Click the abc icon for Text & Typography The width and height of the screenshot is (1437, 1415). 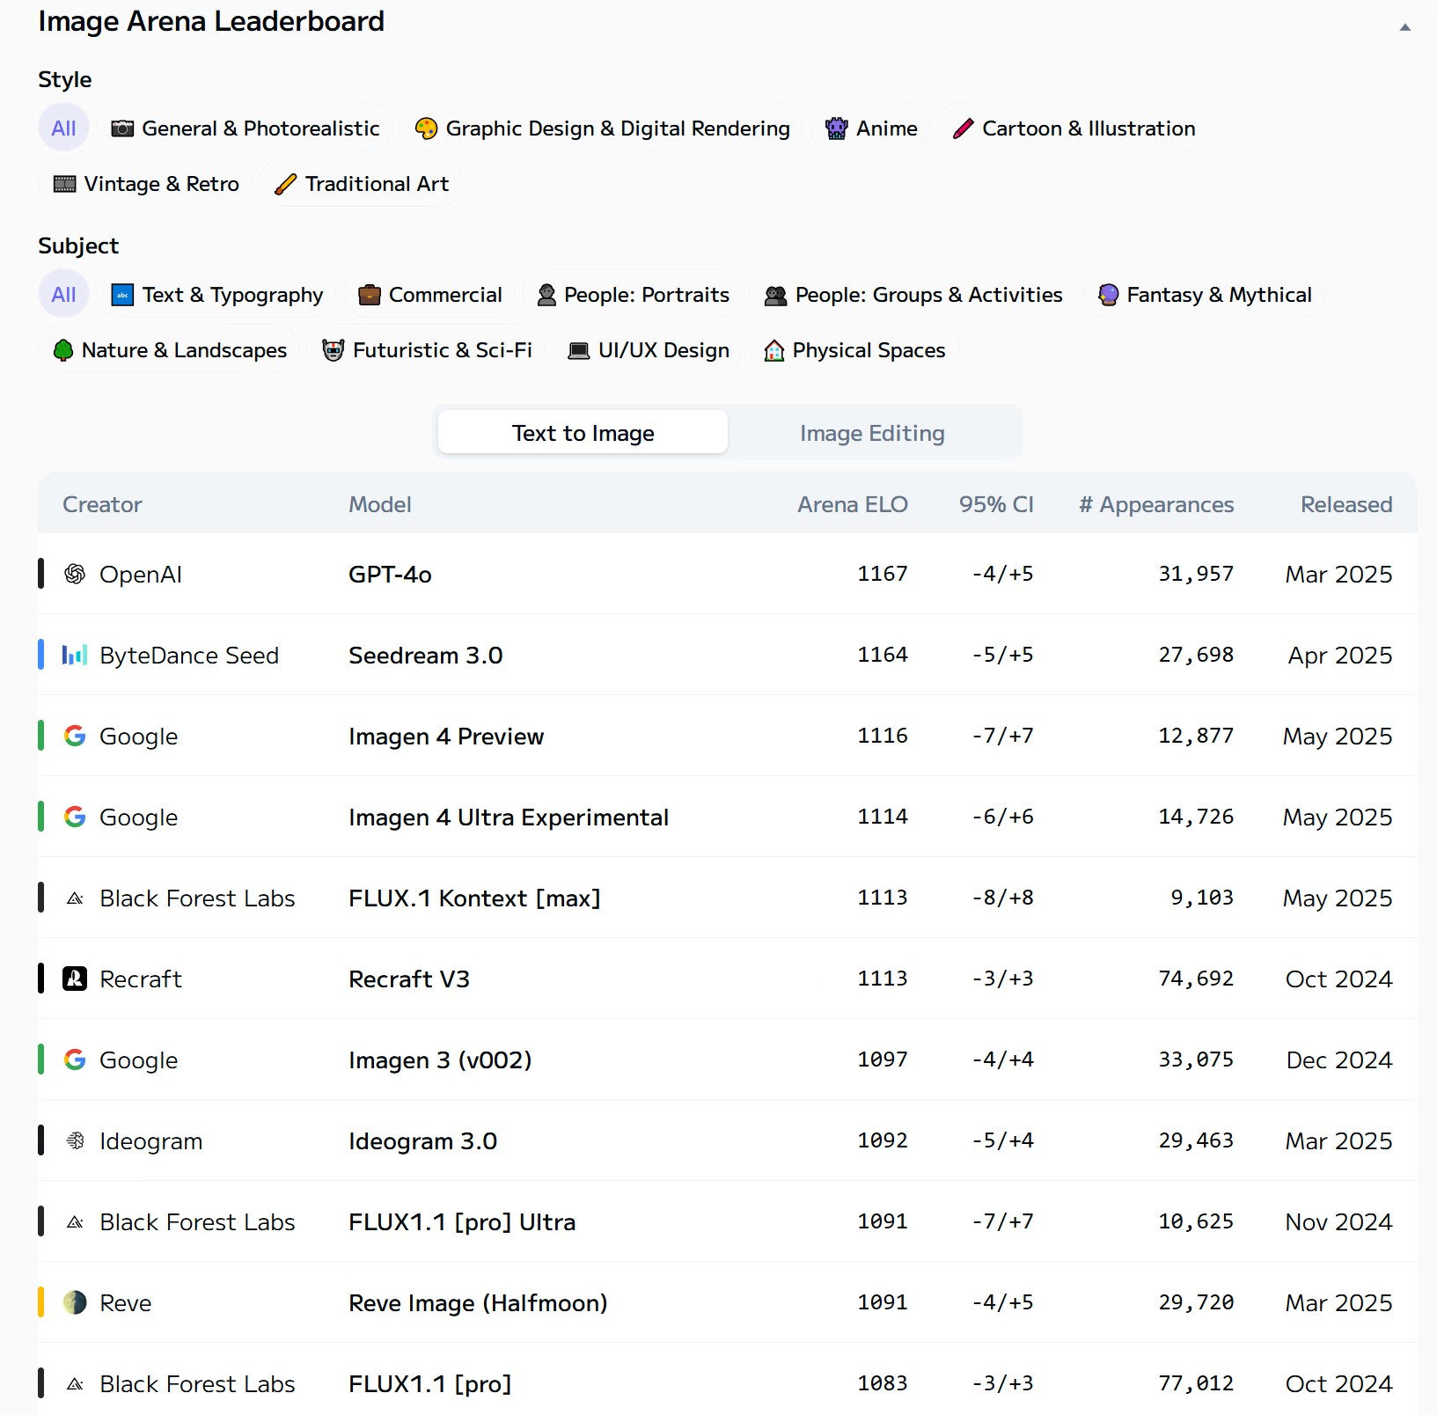click(123, 295)
